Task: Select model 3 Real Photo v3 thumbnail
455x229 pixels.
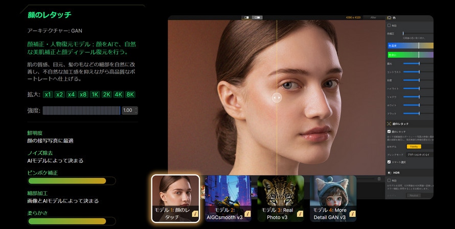Action: tap(281, 198)
